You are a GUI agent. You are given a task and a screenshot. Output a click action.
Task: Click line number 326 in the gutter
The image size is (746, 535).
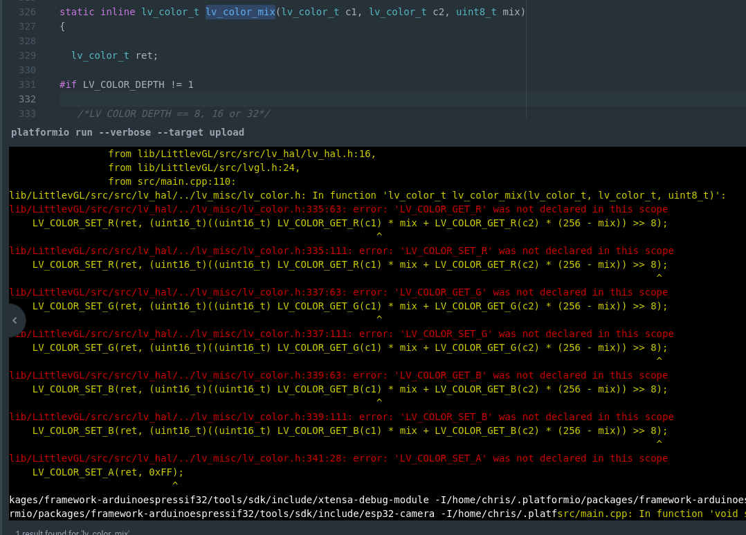point(27,12)
